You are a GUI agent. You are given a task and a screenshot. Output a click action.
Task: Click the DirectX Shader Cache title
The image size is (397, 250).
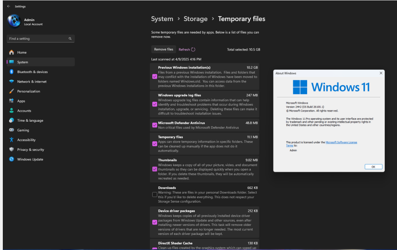point(175,243)
